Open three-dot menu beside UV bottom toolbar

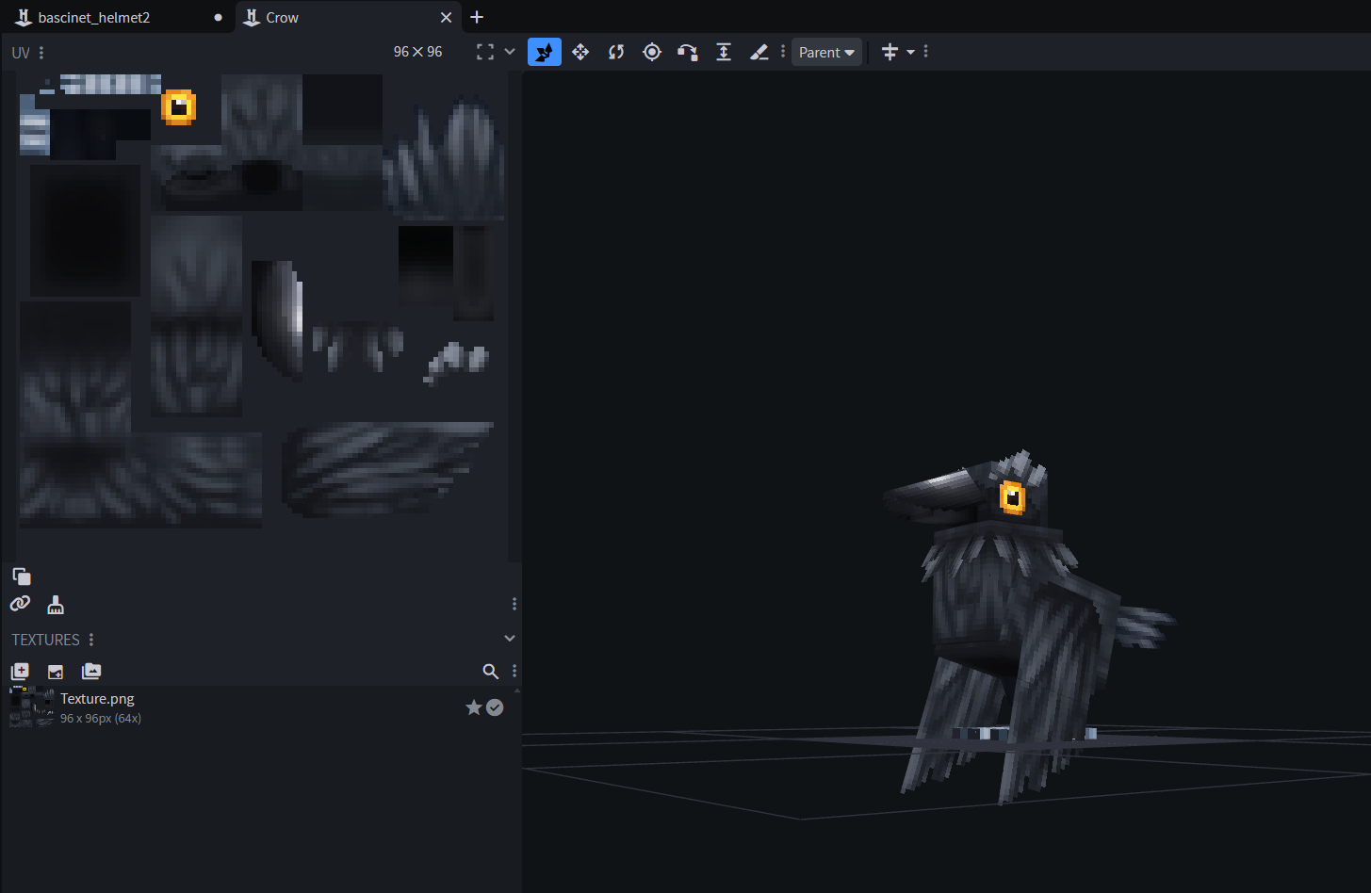[514, 604]
